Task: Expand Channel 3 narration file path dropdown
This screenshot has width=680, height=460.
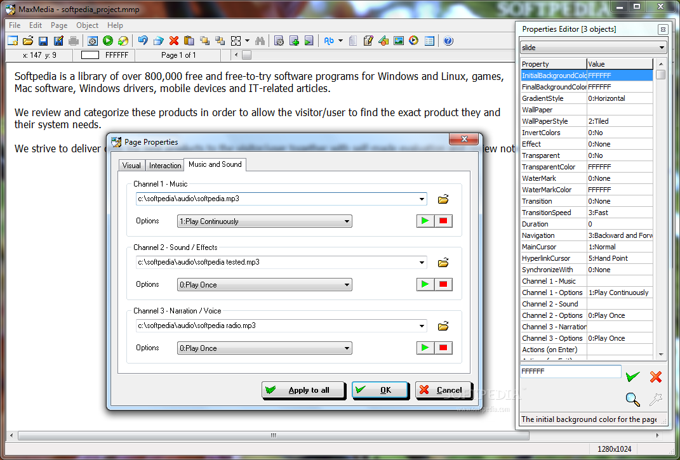Action: (x=422, y=325)
